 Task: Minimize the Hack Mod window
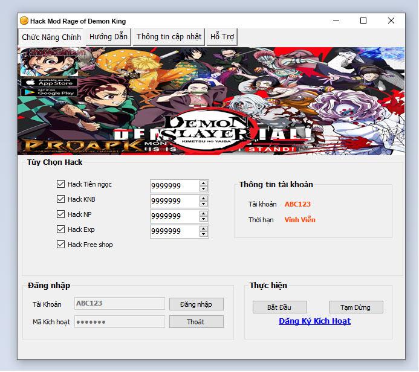click(336, 21)
